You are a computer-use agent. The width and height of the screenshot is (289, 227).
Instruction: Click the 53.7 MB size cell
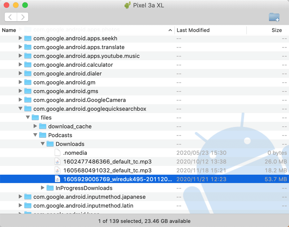click(276, 179)
